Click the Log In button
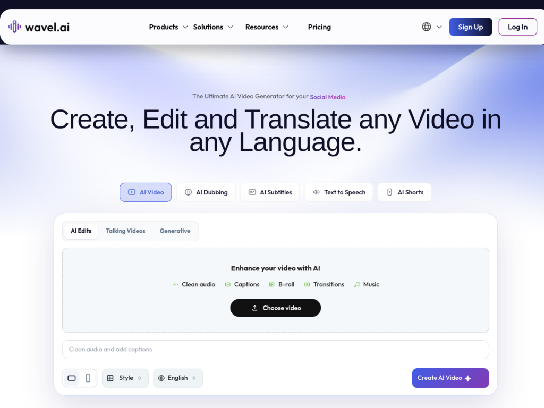This screenshot has width=544, height=408. [517, 27]
